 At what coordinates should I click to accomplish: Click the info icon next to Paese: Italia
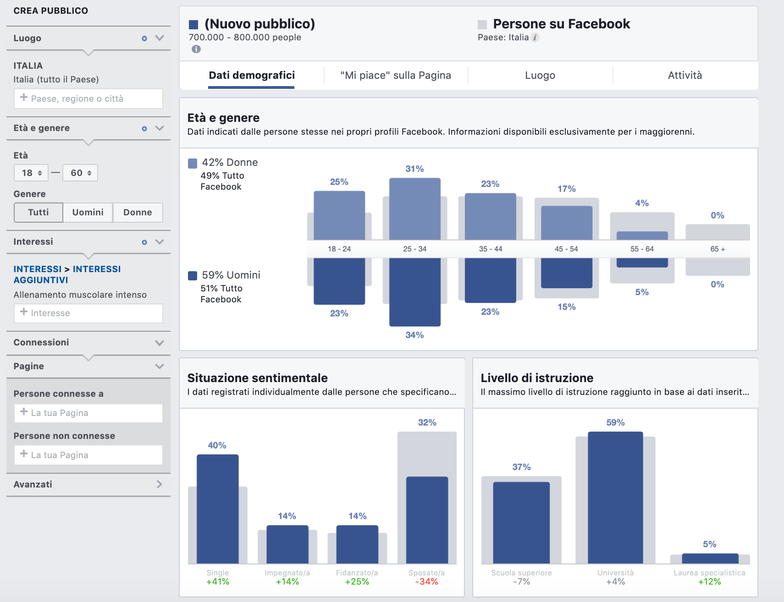(x=535, y=38)
